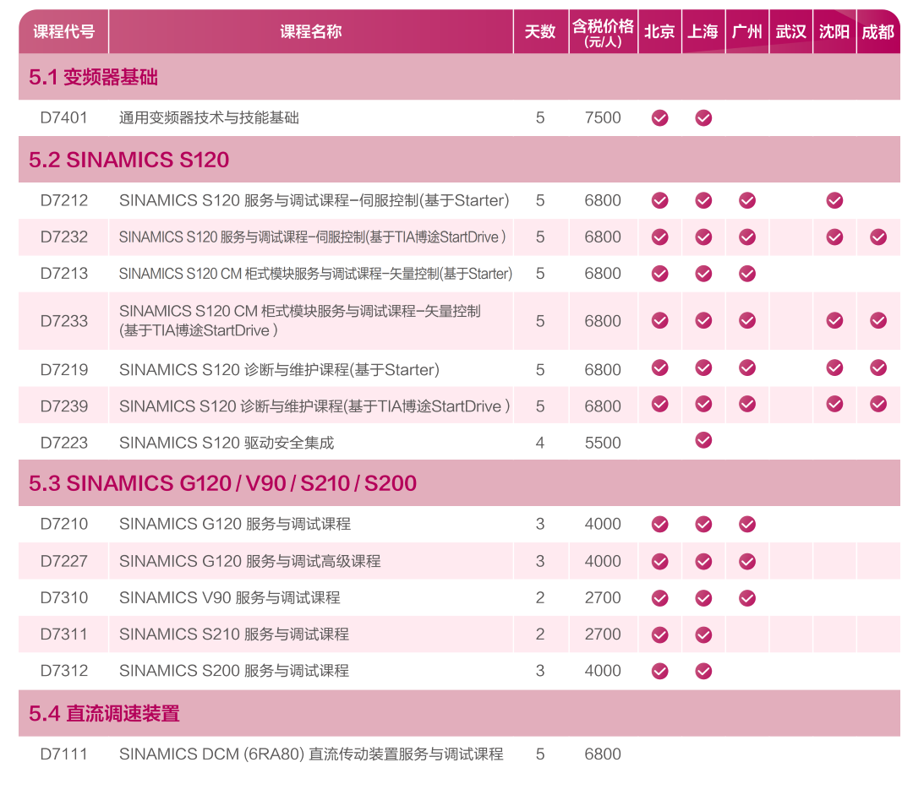Click the 天数 column header
Viewport: 913px width, 795px height.
[x=540, y=31]
